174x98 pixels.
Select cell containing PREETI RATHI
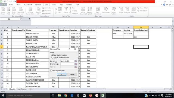[37, 37]
